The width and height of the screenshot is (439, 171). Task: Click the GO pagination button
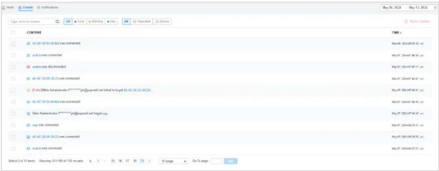[230, 161]
